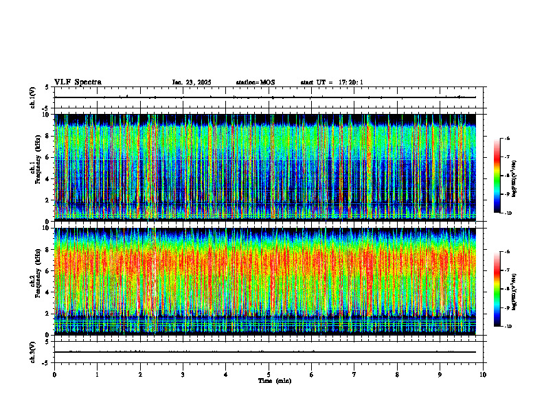Click the "5" tick on the time axis
544x420 pixels.
269,375
